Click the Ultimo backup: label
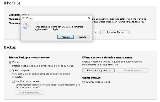Screen dimensions: 160x102 tap(91, 78)
